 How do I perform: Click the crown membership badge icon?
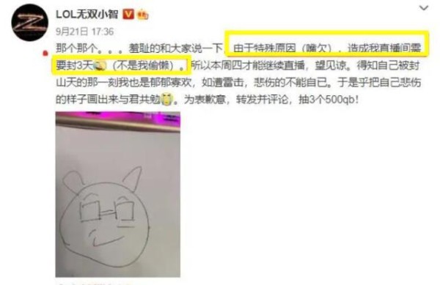(142, 15)
